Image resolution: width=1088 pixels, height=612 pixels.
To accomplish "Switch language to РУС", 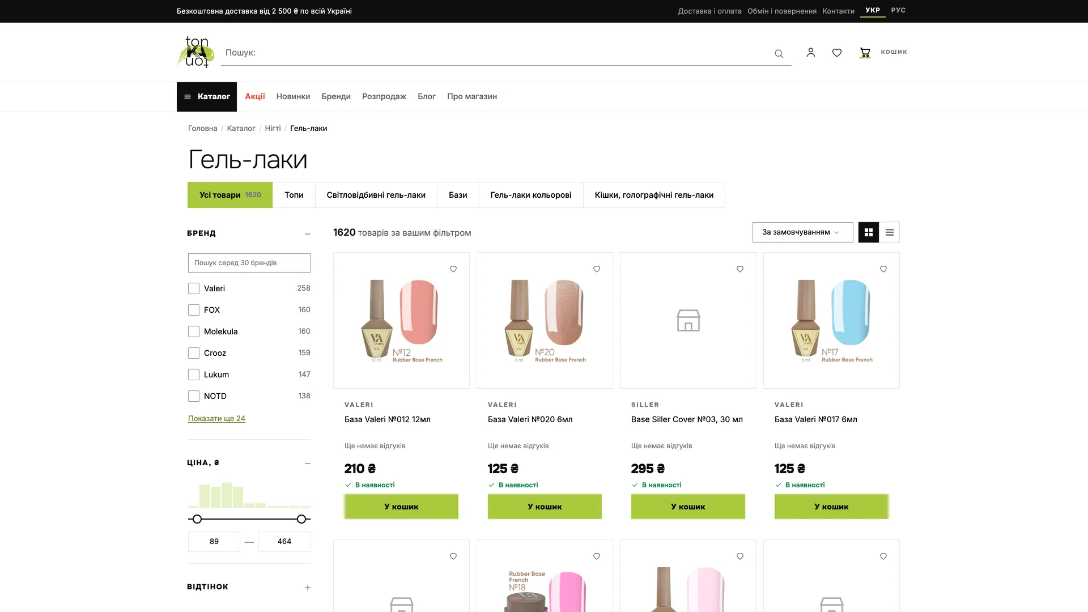I will point(898,10).
